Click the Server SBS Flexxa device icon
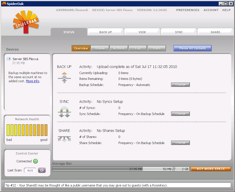 (9, 59)
